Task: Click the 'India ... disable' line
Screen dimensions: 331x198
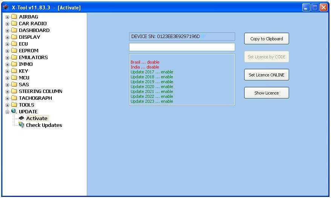Action: point(145,67)
